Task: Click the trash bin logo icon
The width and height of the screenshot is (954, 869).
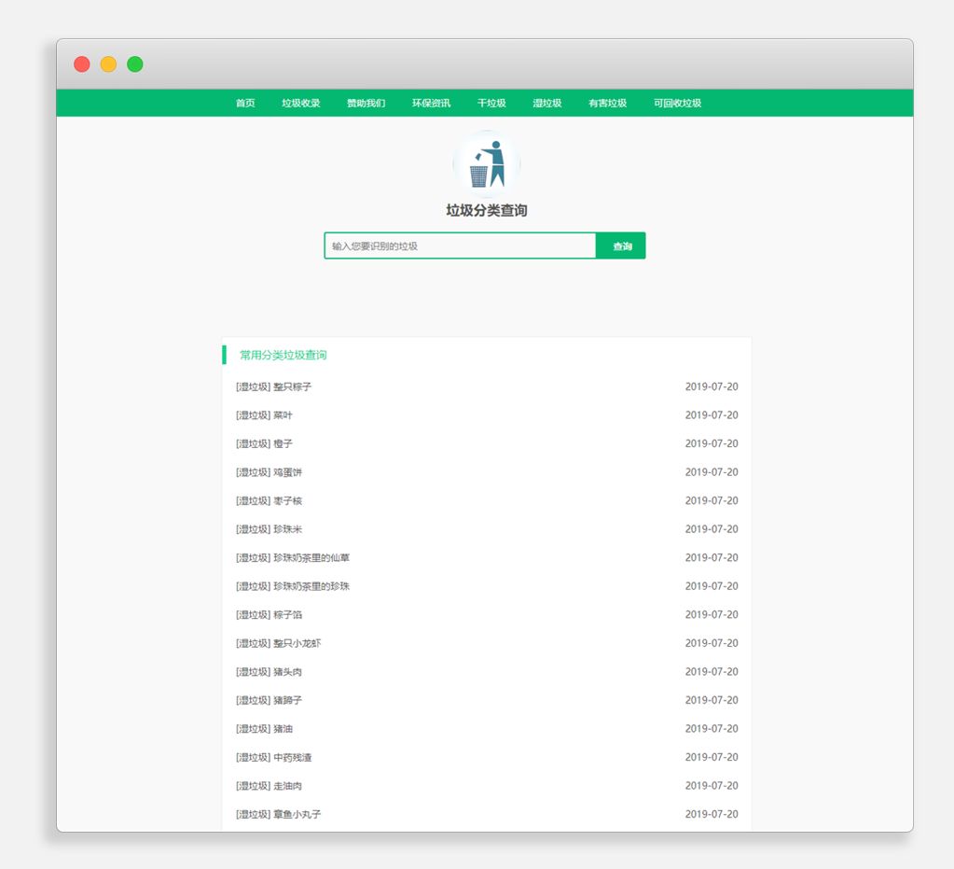Action: click(486, 164)
